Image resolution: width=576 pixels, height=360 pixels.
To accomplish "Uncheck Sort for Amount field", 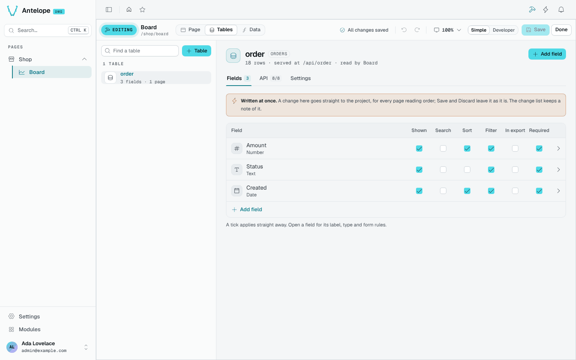I will [x=467, y=148].
